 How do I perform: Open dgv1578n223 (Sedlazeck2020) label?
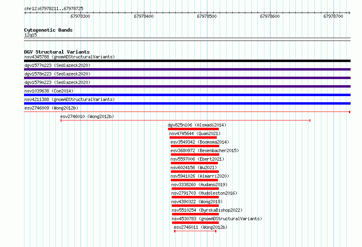point(57,74)
